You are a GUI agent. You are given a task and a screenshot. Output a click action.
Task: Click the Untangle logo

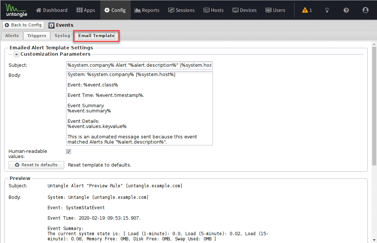click(16, 10)
